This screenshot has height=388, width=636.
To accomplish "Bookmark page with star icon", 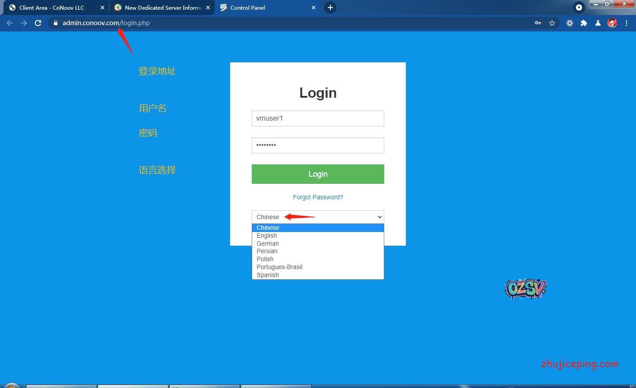I will 552,23.
